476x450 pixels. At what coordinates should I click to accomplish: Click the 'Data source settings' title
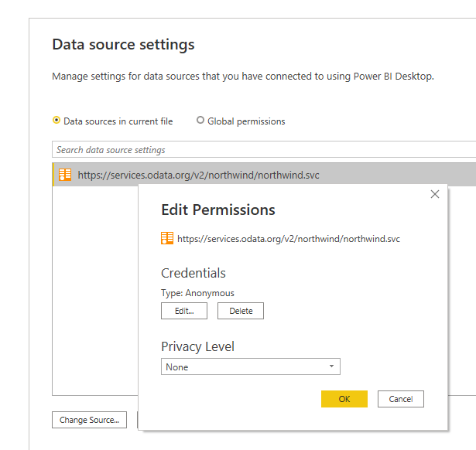(123, 45)
